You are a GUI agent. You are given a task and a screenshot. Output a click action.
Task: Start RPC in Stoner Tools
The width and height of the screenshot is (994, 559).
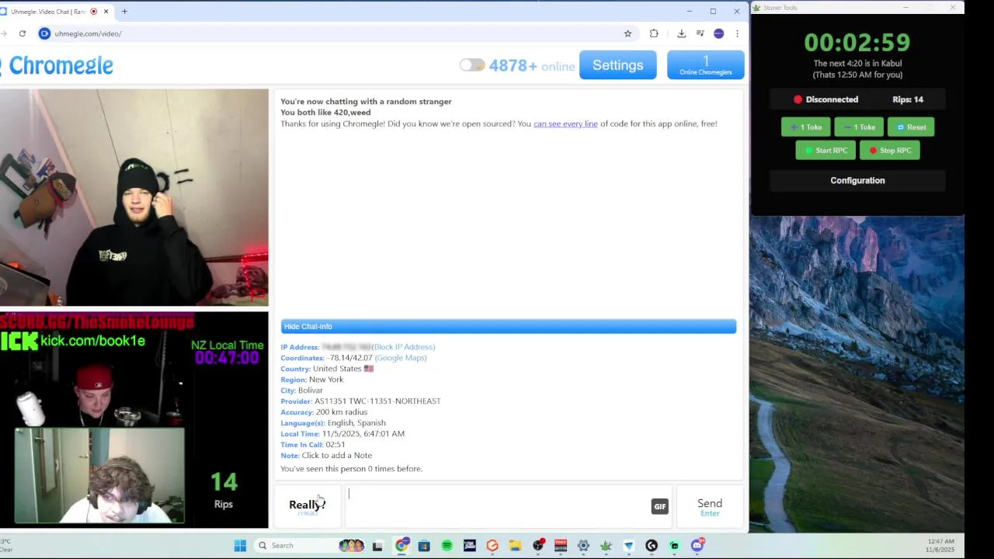825,151
